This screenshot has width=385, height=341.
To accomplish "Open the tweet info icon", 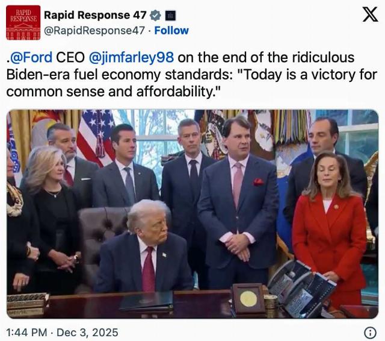I will [371, 333].
